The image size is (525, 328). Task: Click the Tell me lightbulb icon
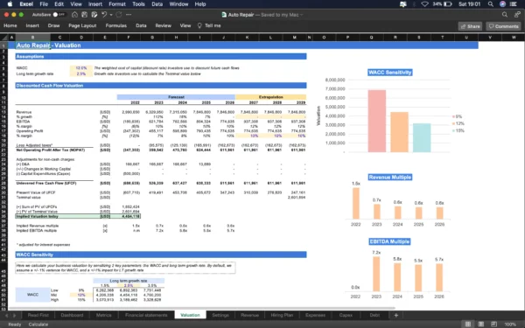[199, 25]
